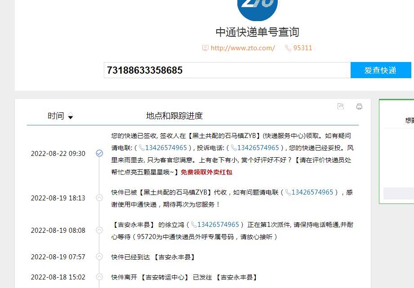Click the share icon above tracking list
This screenshot has width=414, height=288.
pyautogui.click(x=341, y=106)
